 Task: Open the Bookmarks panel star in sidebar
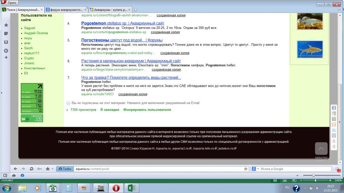[6, 25]
